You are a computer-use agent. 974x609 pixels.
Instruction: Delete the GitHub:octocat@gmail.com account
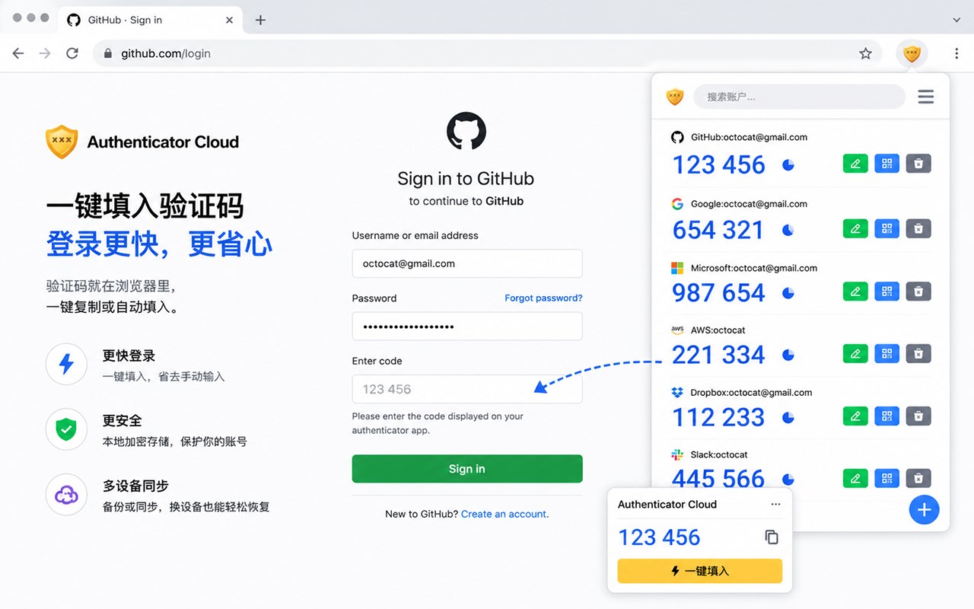(x=918, y=164)
